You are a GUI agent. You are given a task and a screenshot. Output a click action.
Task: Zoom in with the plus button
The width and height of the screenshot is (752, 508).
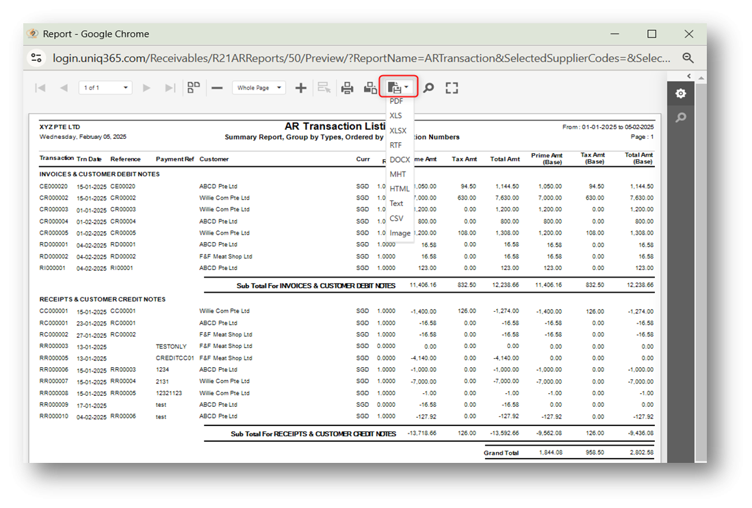coord(300,88)
